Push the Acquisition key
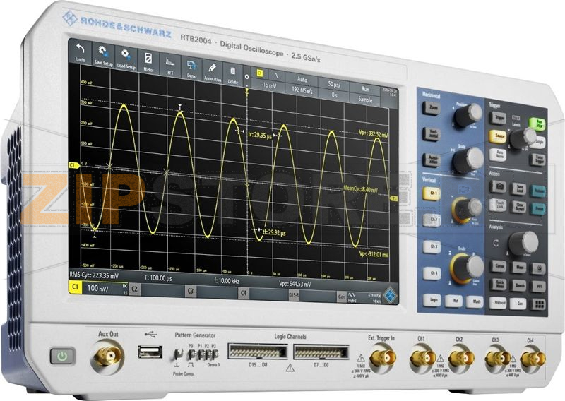The width and height of the screenshot is (565, 401). coord(432,160)
